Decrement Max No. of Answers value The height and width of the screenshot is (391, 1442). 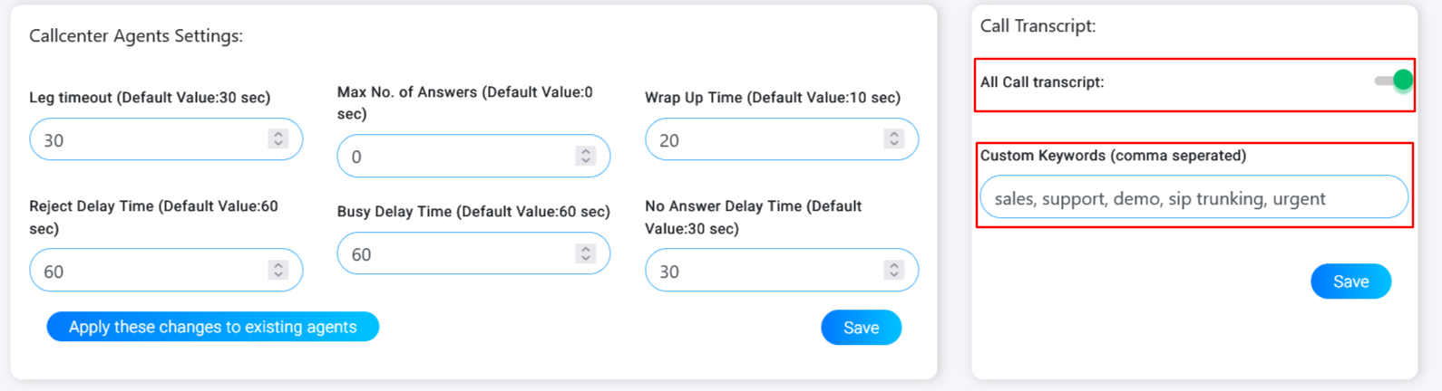tap(586, 161)
